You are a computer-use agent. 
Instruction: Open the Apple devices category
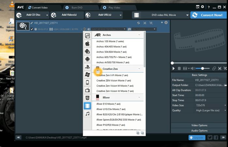87,44
